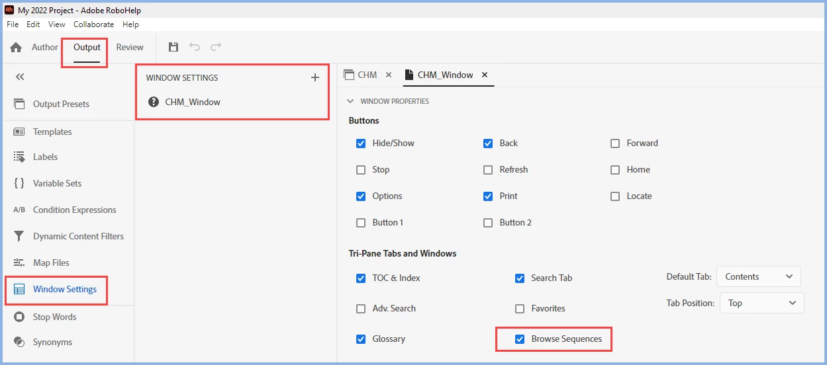Add new window setting with plus
This screenshot has width=827, height=365.
[x=315, y=77]
